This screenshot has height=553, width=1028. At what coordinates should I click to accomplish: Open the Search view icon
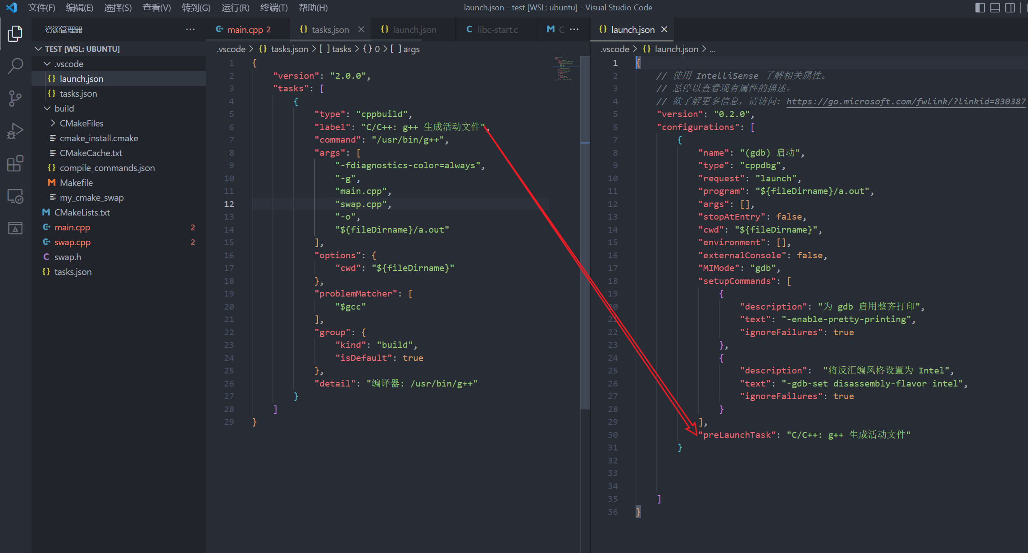pos(15,66)
